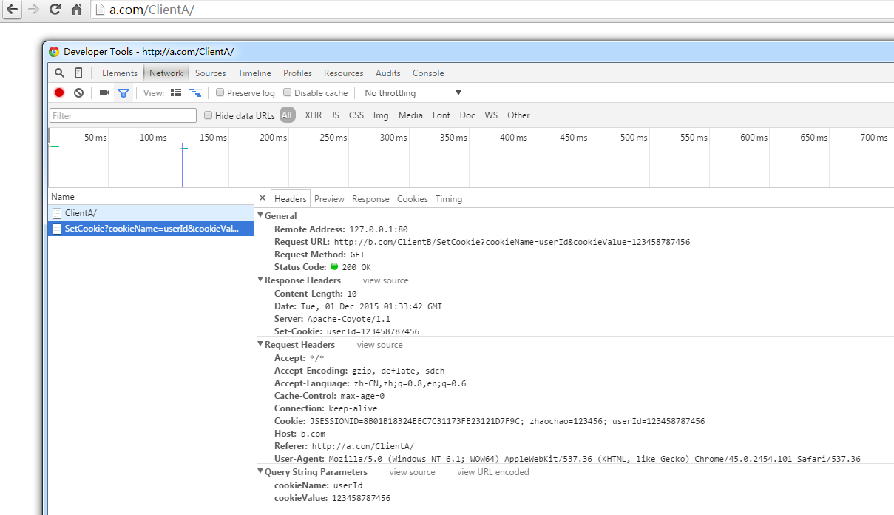Collapse the Query String Parameters section
The height and width of the screenshot is (515, 894).
tap(260, 472)
